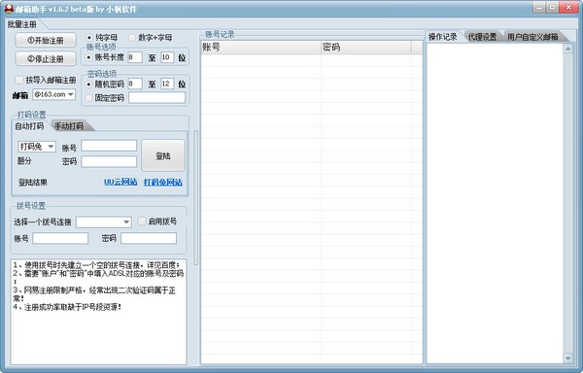Click the 账号 column header

(261, 48)
